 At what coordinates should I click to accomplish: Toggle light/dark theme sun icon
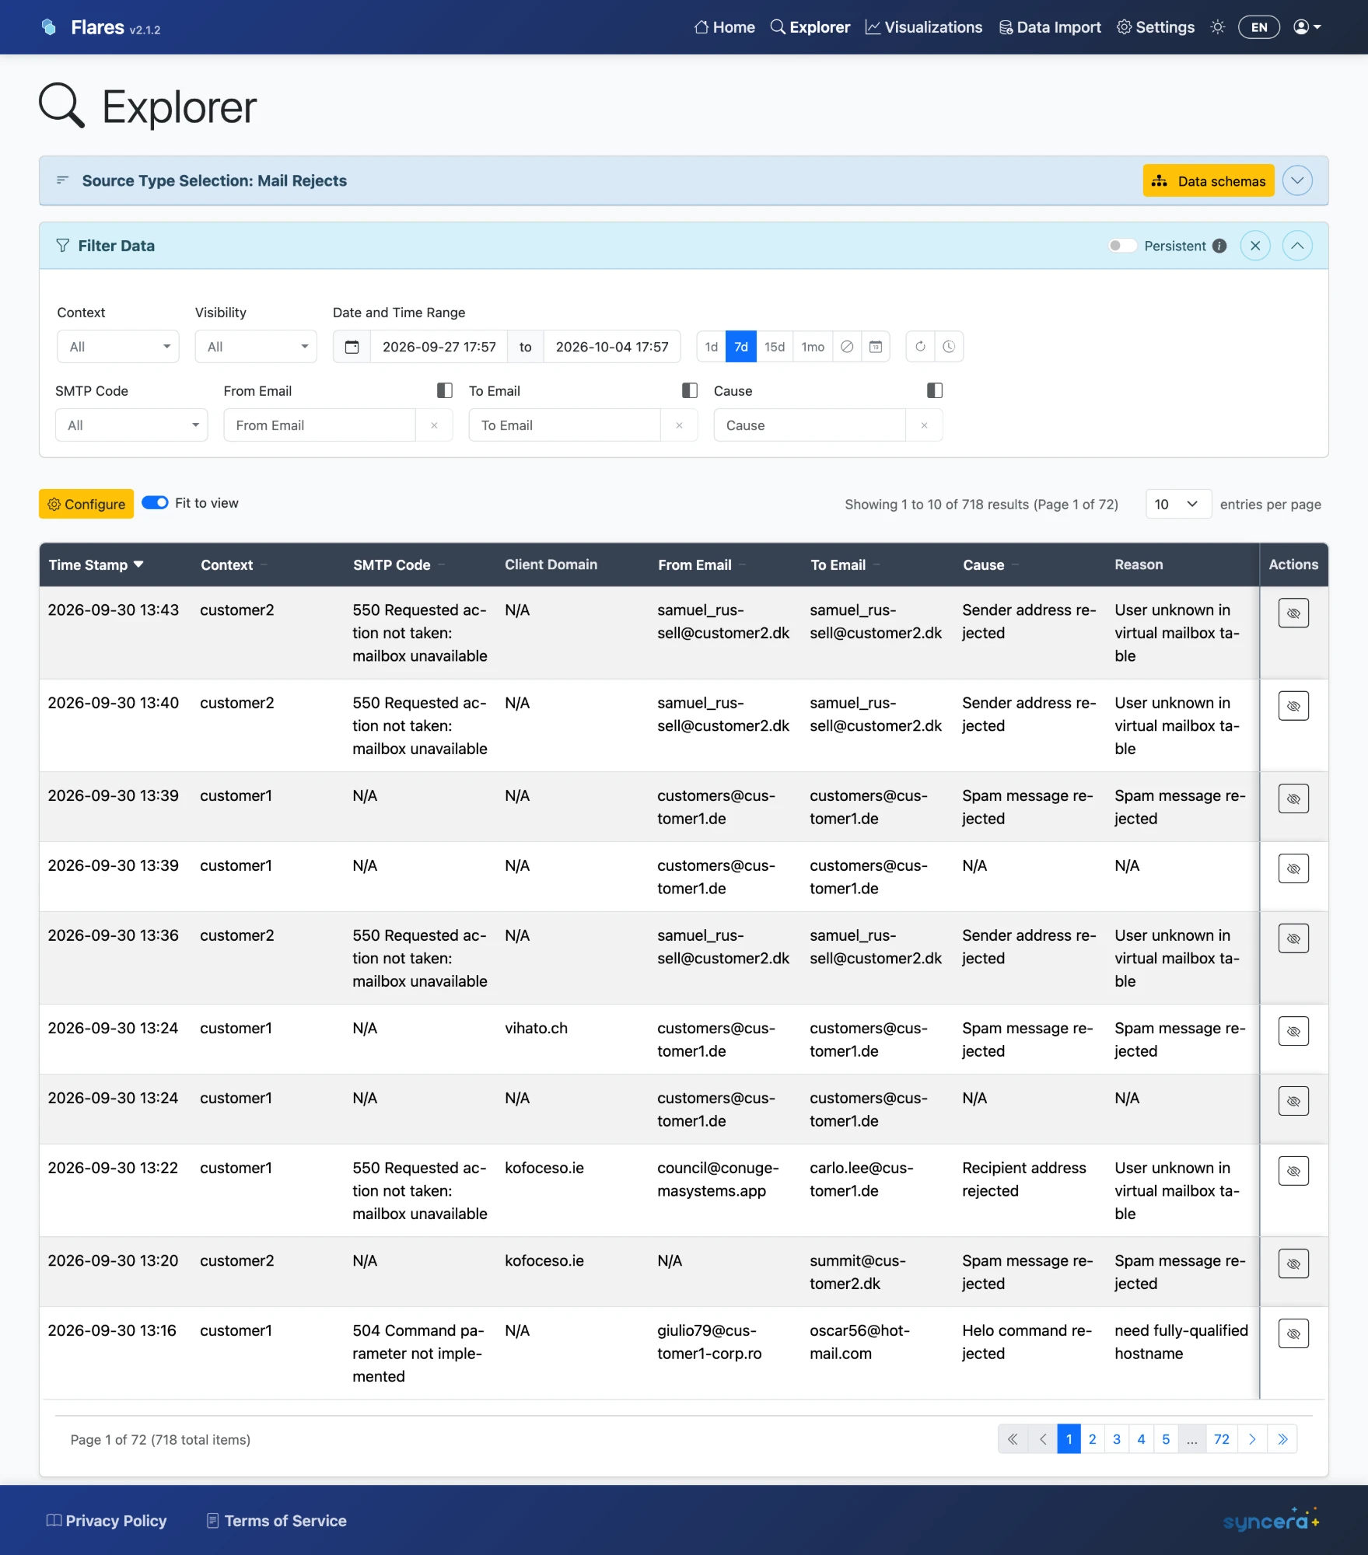pos(1218,27)
